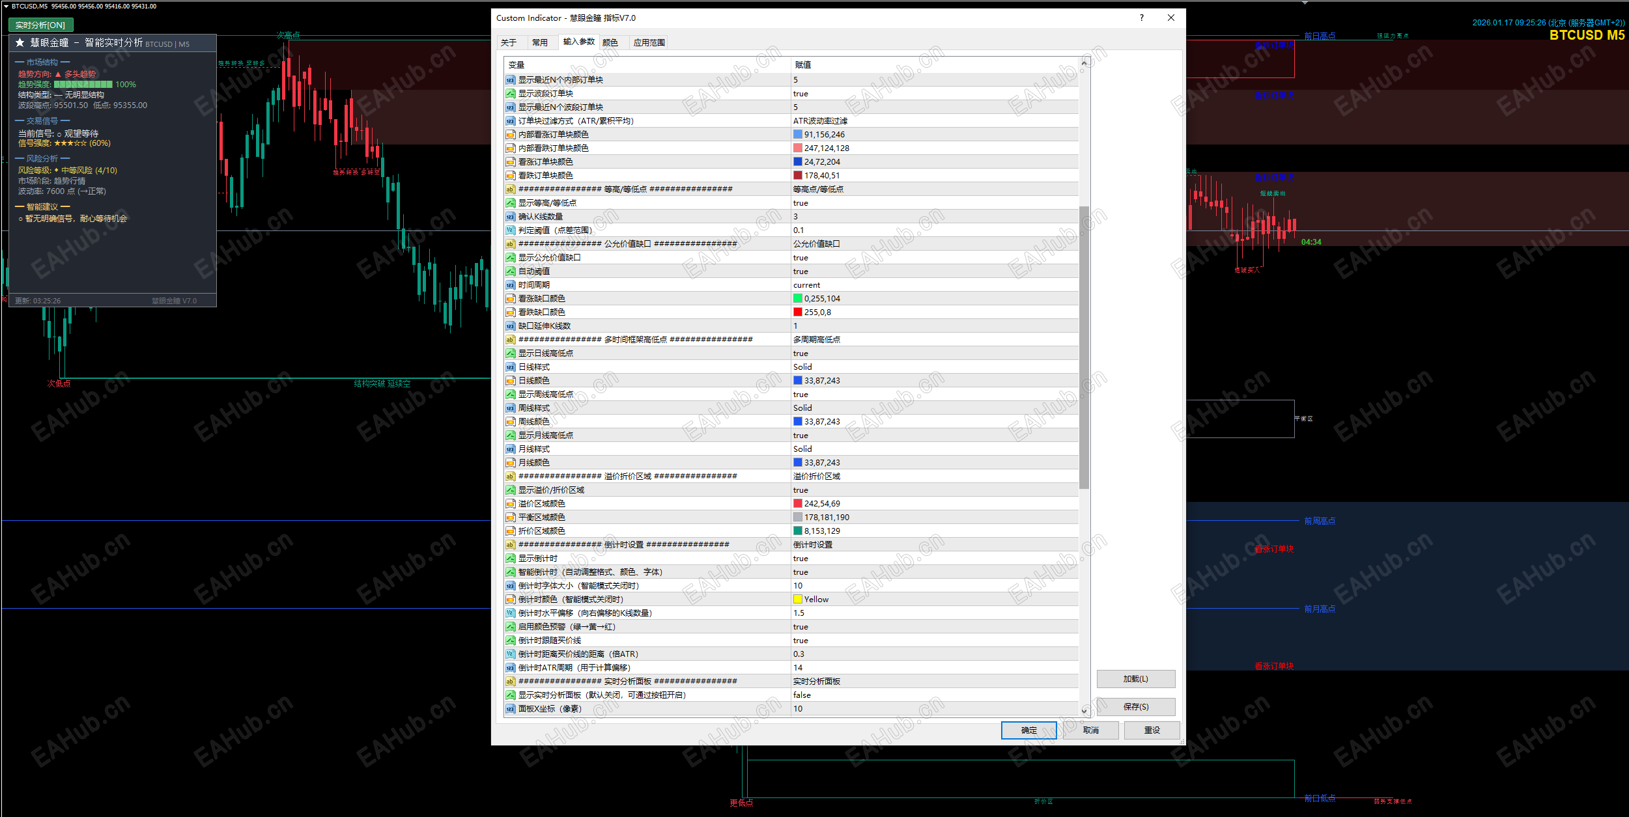Image resolution: width=1629 pixels, height=817 pixels.
Task: Click the help question mark in dialog title
Action: (x=1141, y=18)
